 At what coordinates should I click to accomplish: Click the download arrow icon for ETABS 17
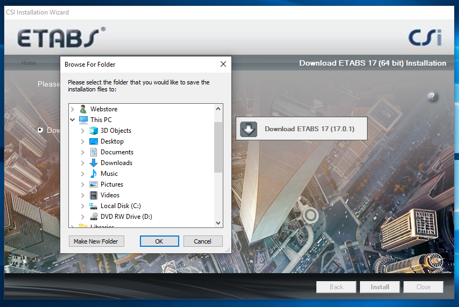pyautogui.click(x=249, y=129)
